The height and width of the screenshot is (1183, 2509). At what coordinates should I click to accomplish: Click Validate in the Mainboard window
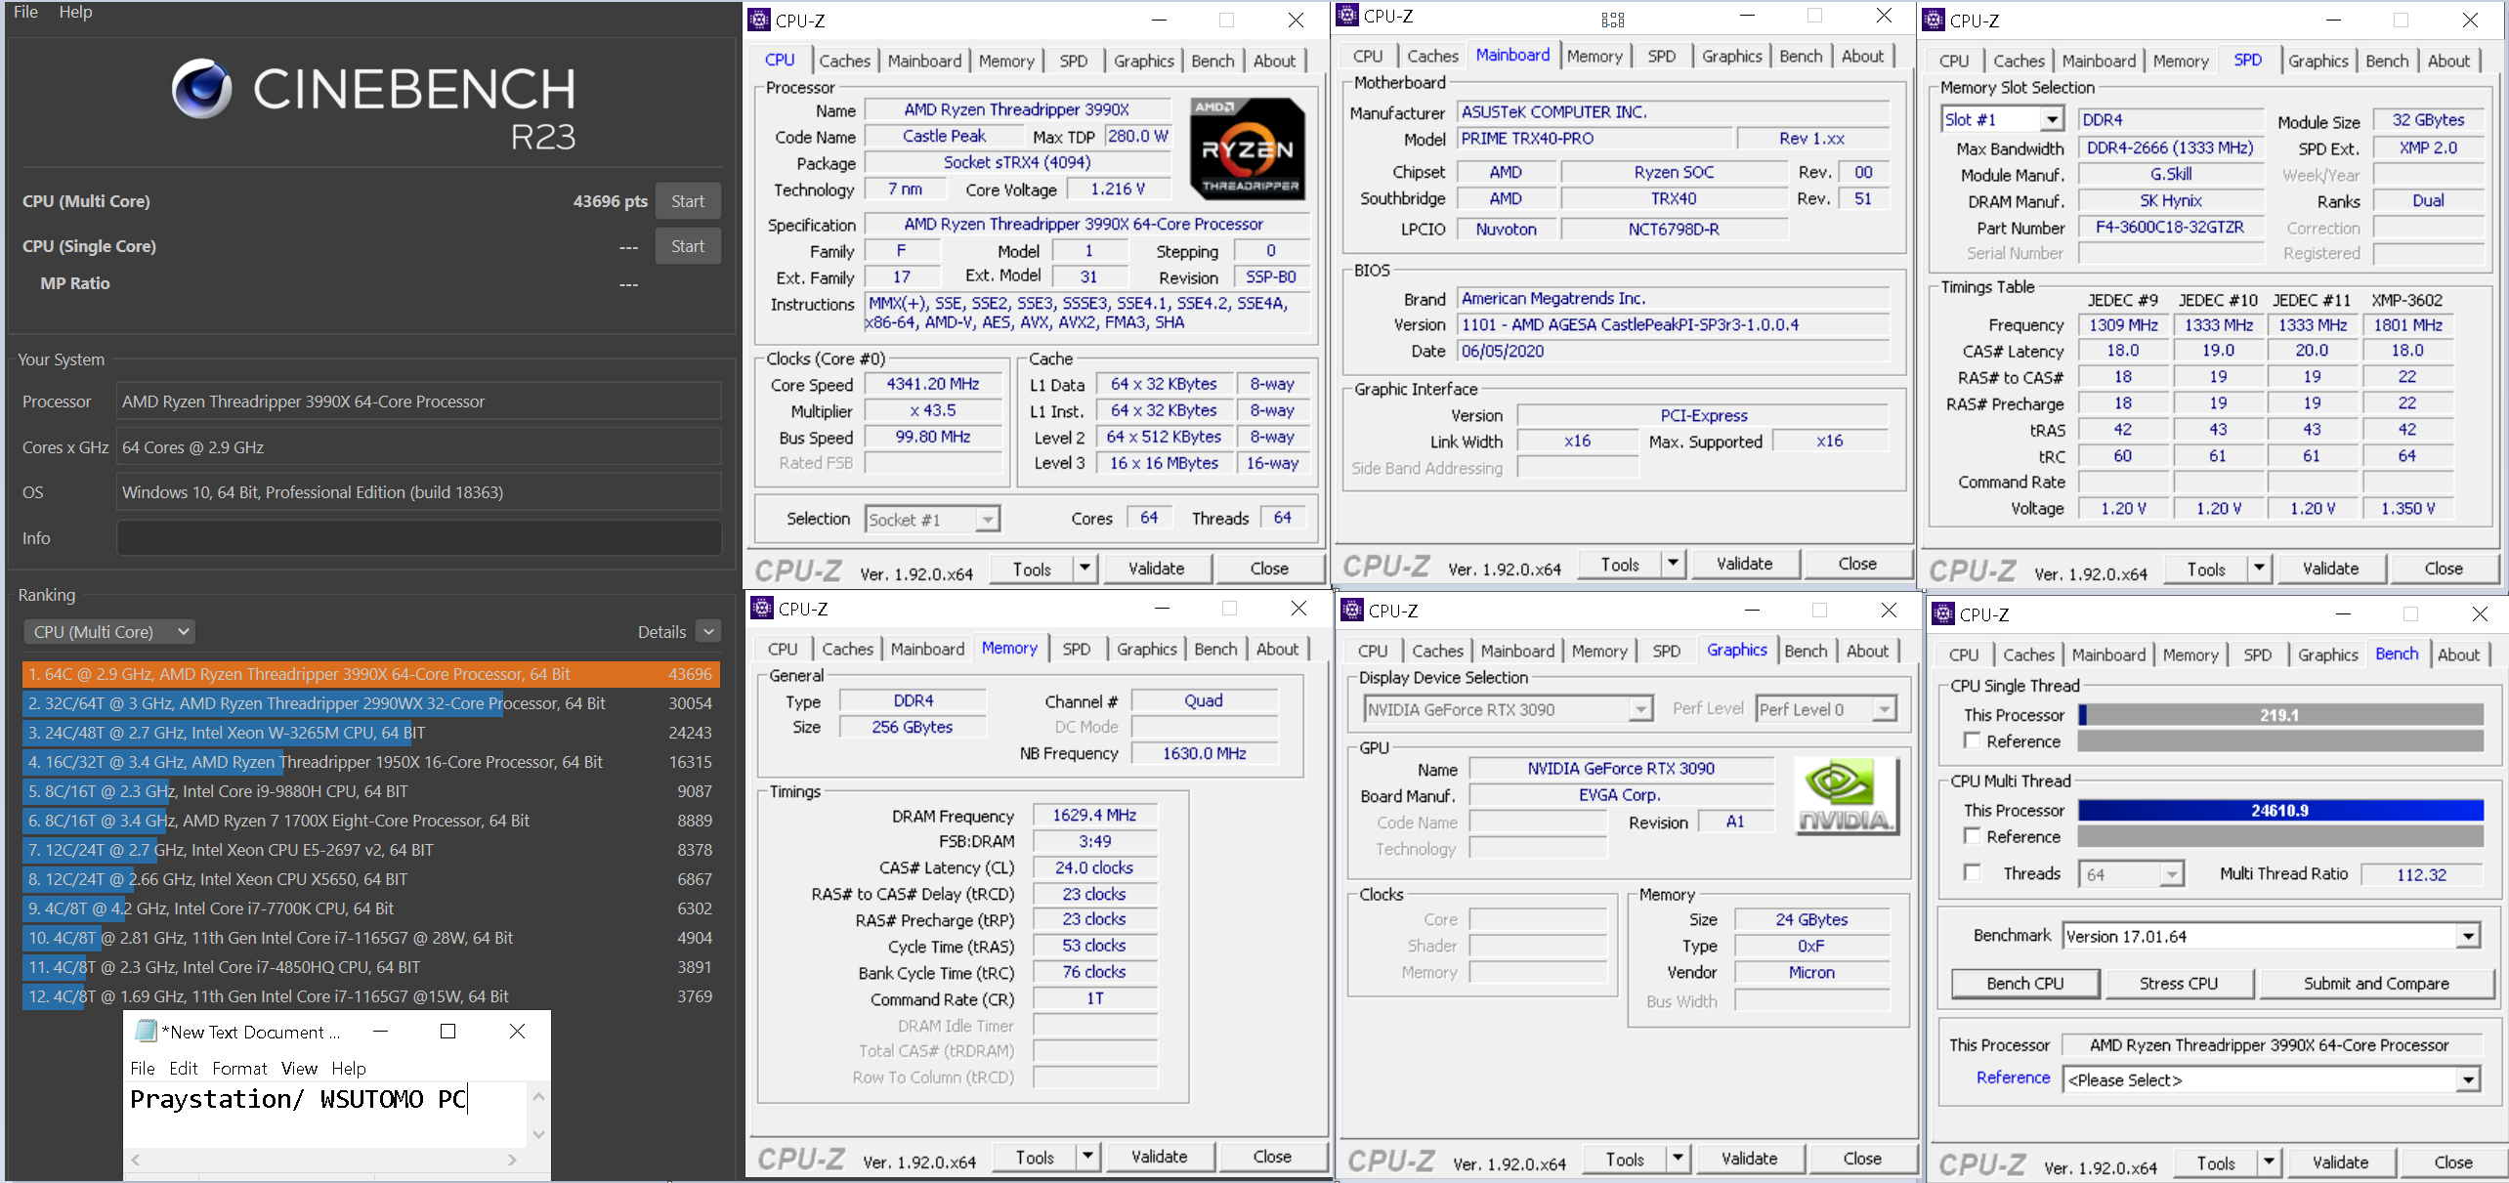[x=1744, y=564]
